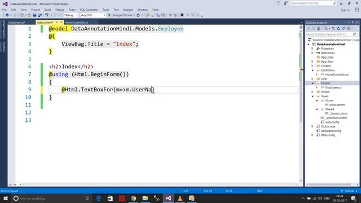Click the Redo toolbar icon
This screenshot has width=361, height=203.
[55, 15]
